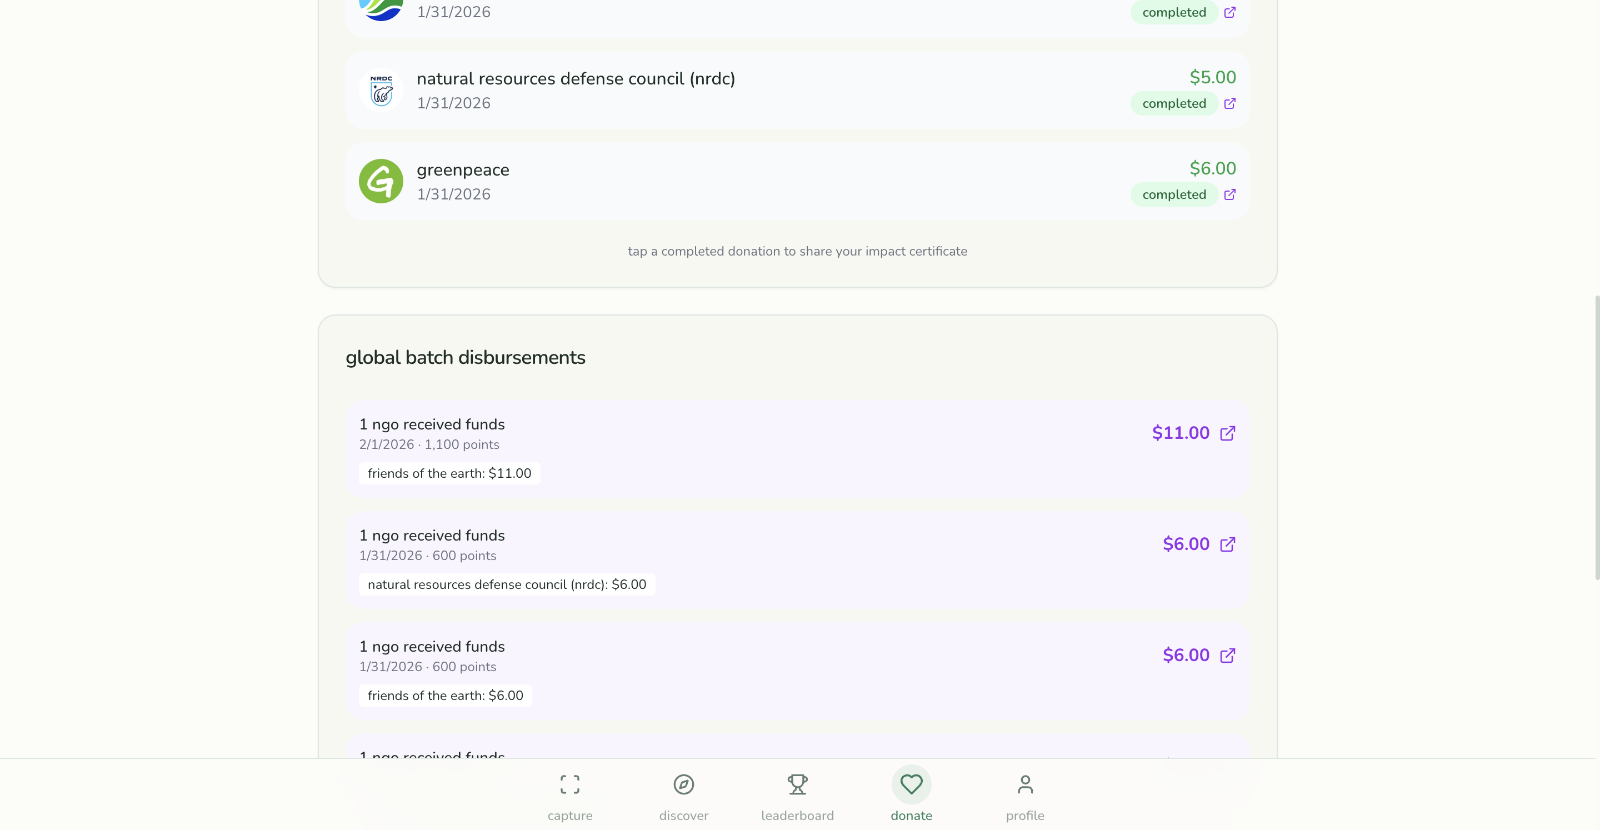Click the NRDC polar bear logo
Image resolution: width=1600 pixels, height=830 pixels.
(381, 90)
